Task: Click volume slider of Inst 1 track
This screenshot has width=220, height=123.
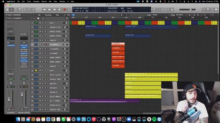Action: point(65,23)
